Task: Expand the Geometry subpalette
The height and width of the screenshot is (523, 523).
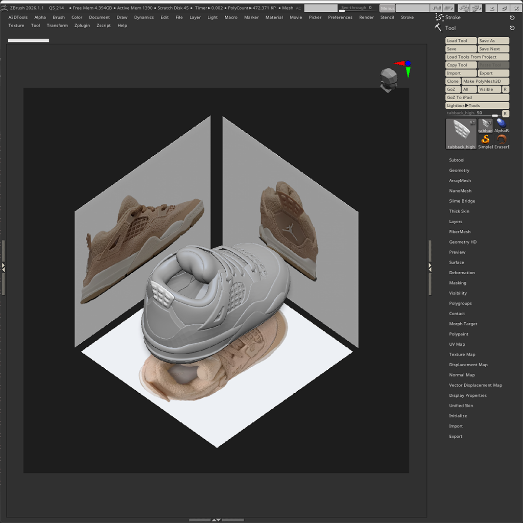Action: click(459, 171)
